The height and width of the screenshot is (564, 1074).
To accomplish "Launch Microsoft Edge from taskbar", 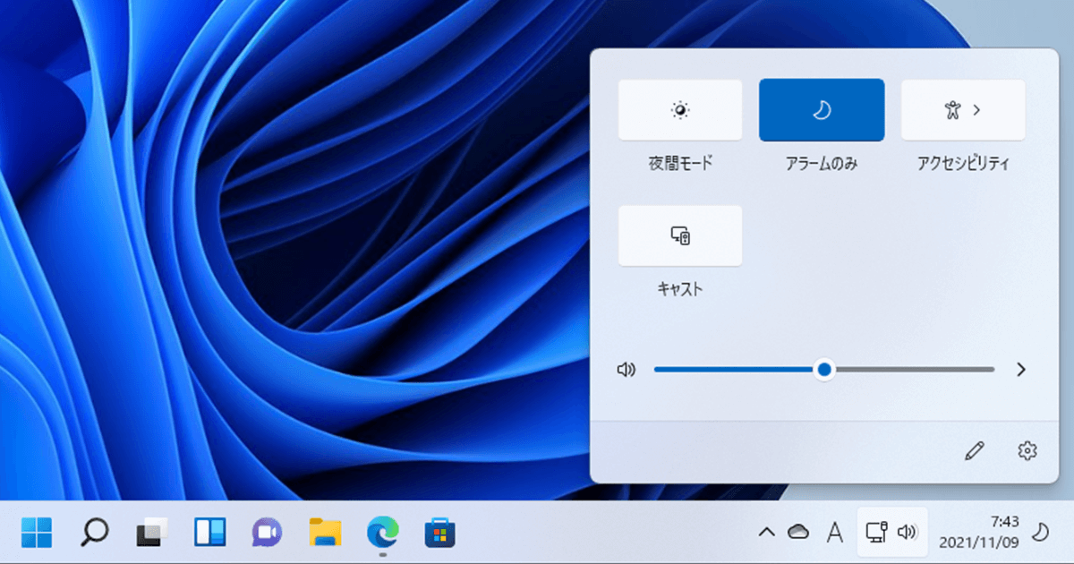I will pyautogui.click(x=382, y=533).
